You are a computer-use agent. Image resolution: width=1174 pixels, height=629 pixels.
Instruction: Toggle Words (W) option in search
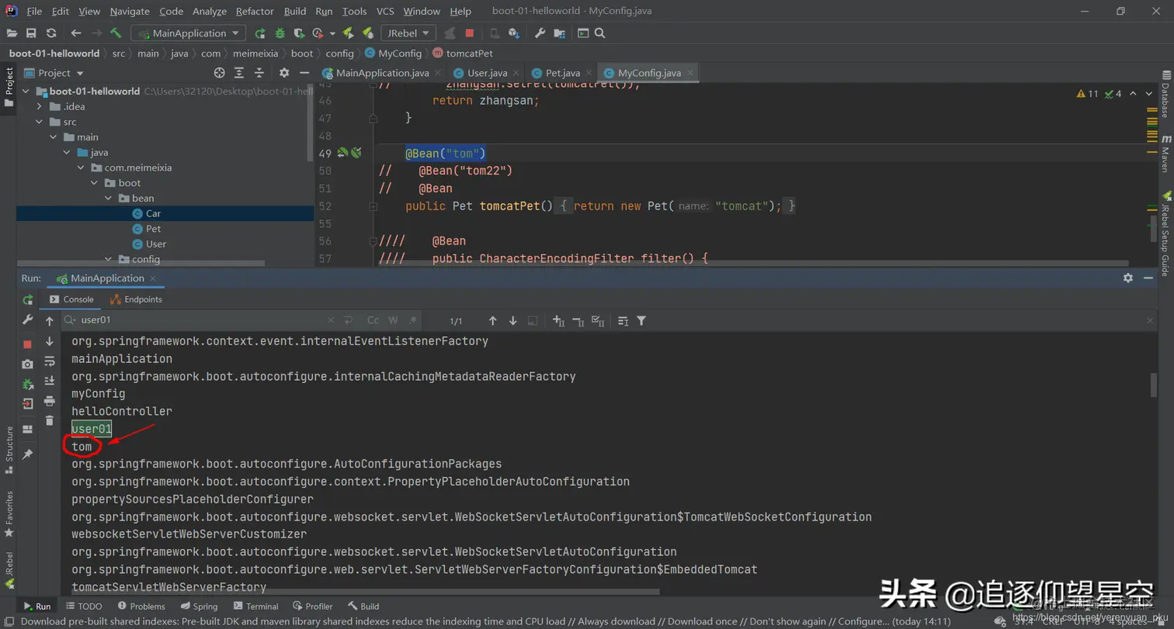393,320
